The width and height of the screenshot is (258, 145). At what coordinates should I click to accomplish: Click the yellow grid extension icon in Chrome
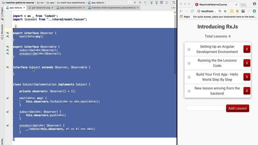point(232,11)
